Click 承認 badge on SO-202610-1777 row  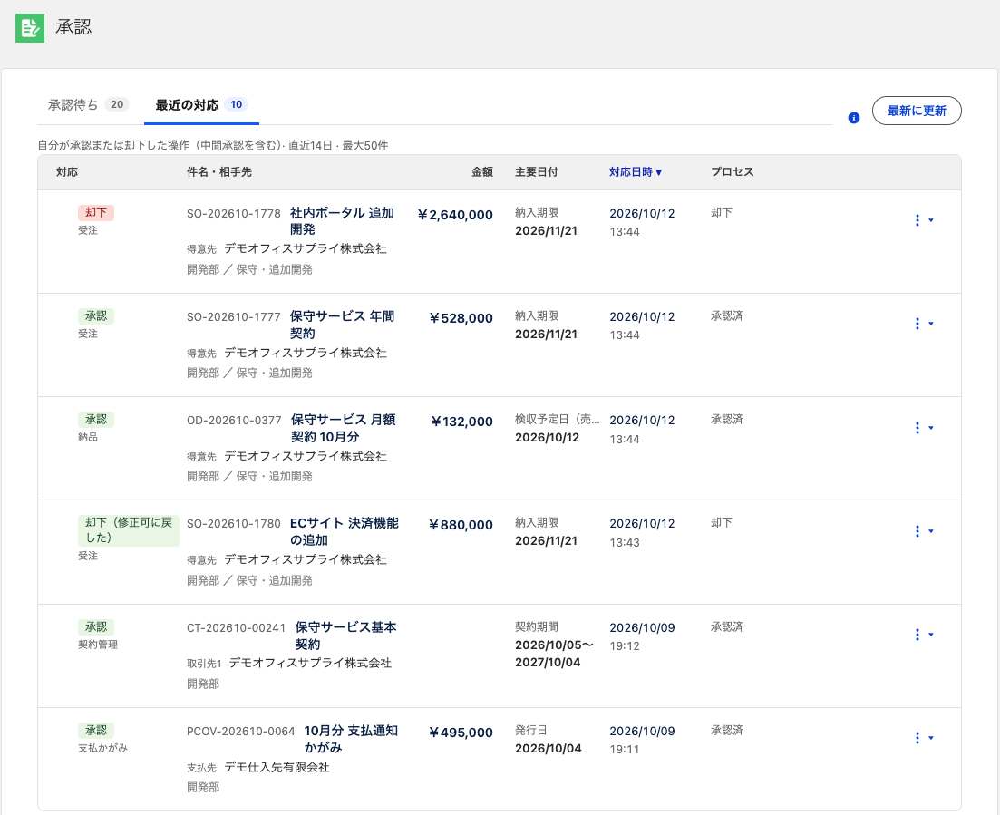[x=96, y=315]
